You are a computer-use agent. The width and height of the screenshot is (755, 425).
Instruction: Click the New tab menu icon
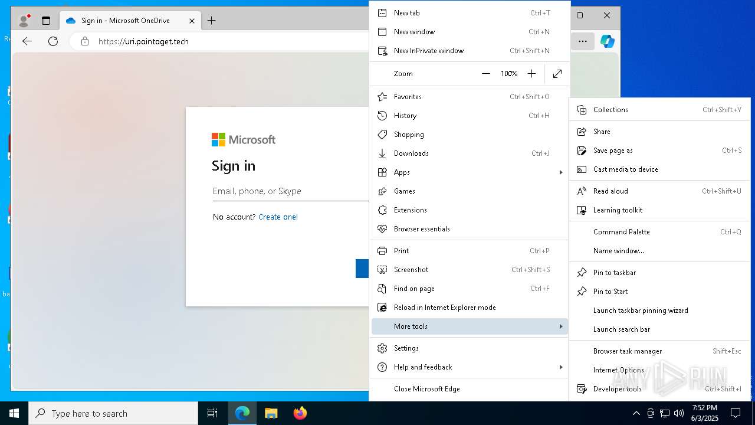(x=382, y=12)
